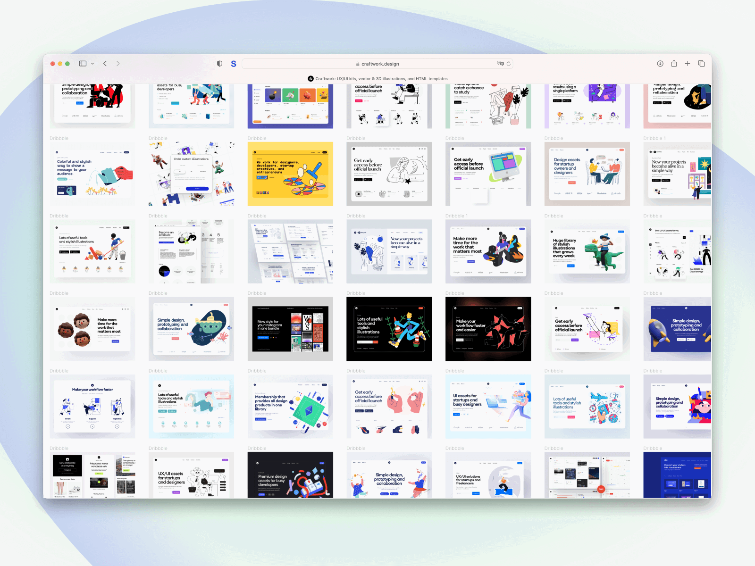Open 'results using a single platform' thumbnail
Screen dimensions: 755x566
(587, 106)
